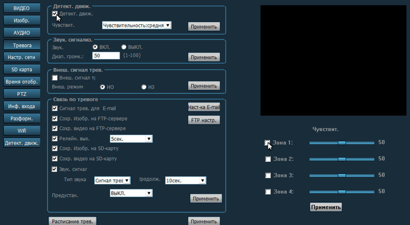Open the Wifi settings section

(22, 130)
